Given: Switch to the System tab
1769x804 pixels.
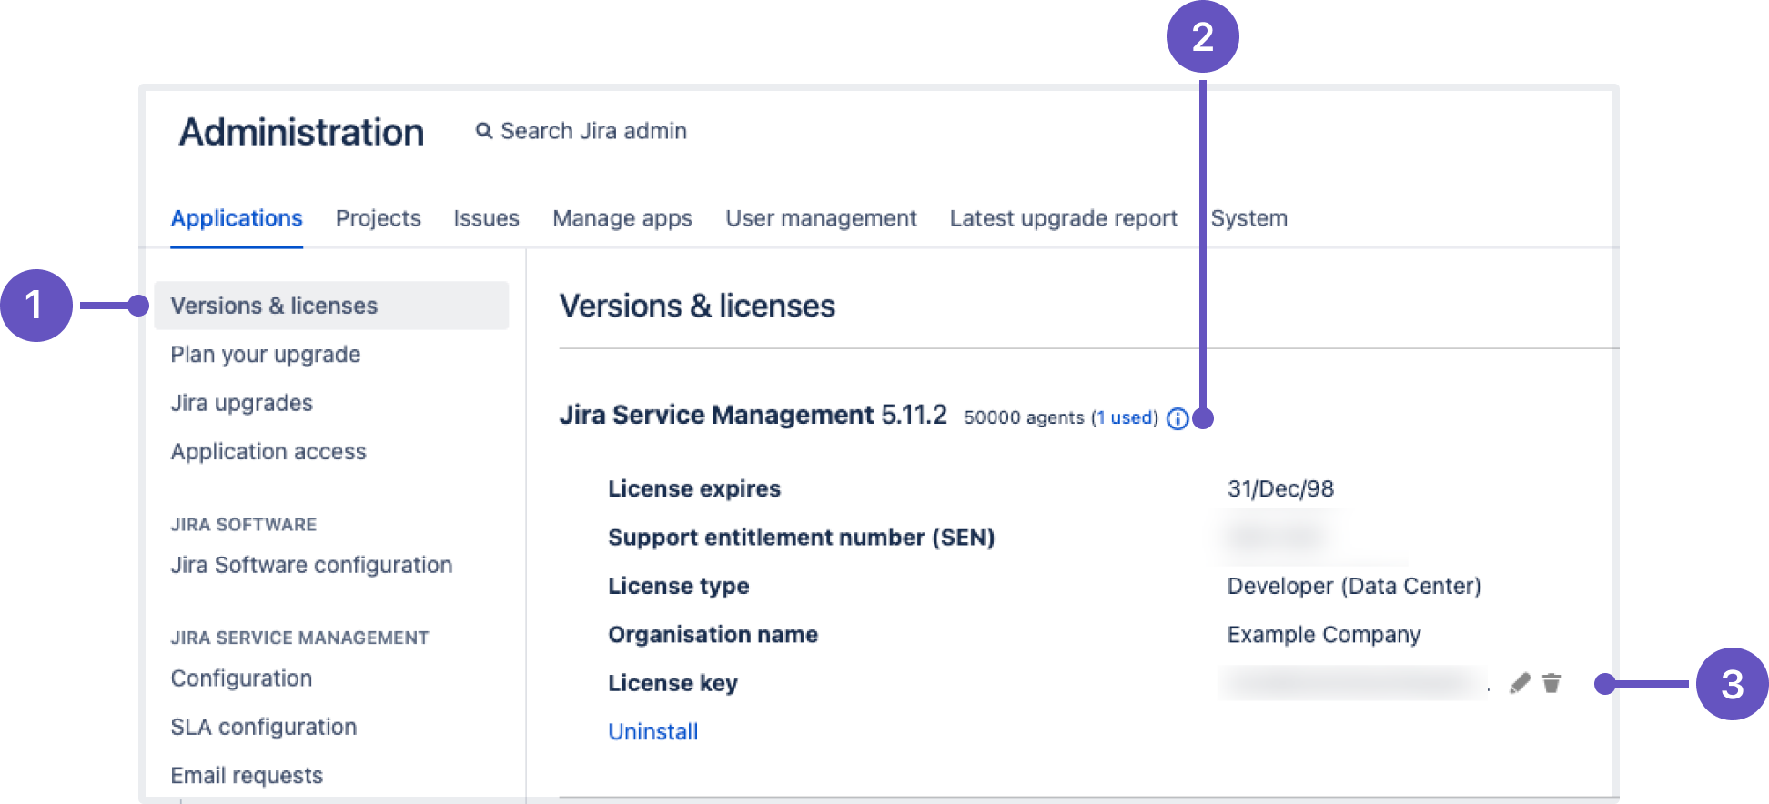Looking at the screenshot, I should click(1248, 218).
